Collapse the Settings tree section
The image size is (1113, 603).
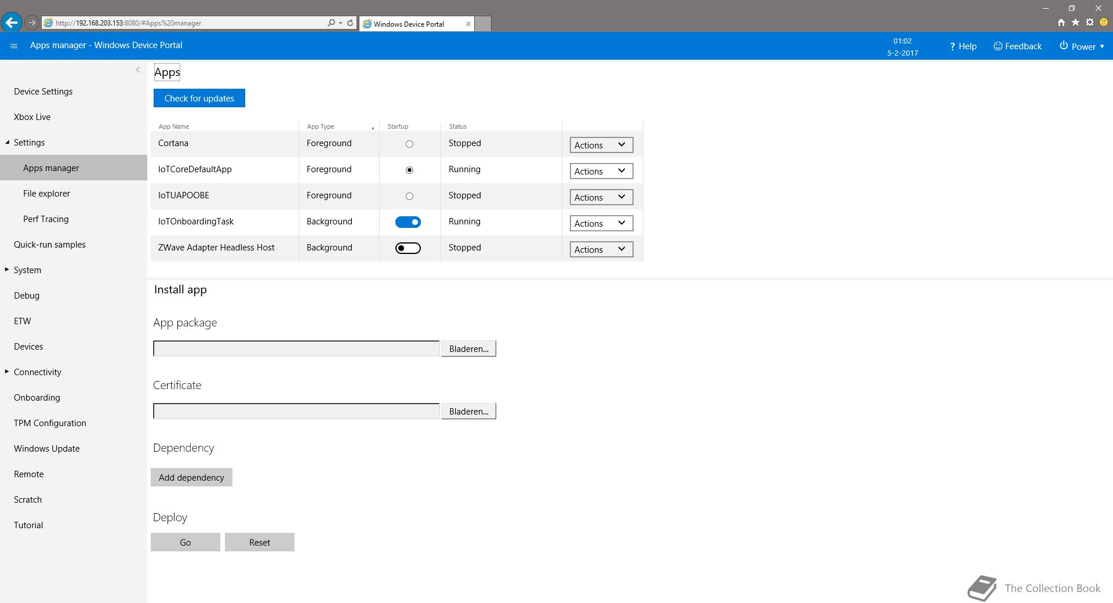(x=7, y=142)
